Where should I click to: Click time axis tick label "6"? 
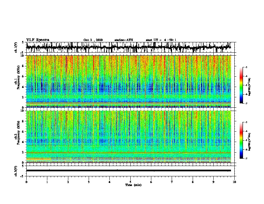[x=151, y=182]
